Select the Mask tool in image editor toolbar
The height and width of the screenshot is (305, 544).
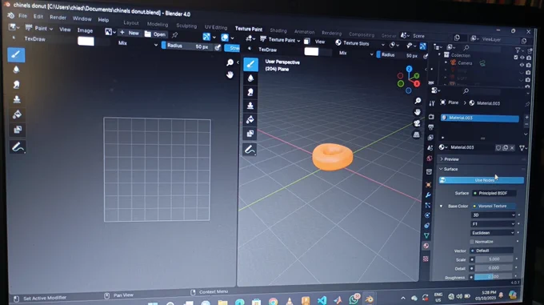click(x=18, y=130)
